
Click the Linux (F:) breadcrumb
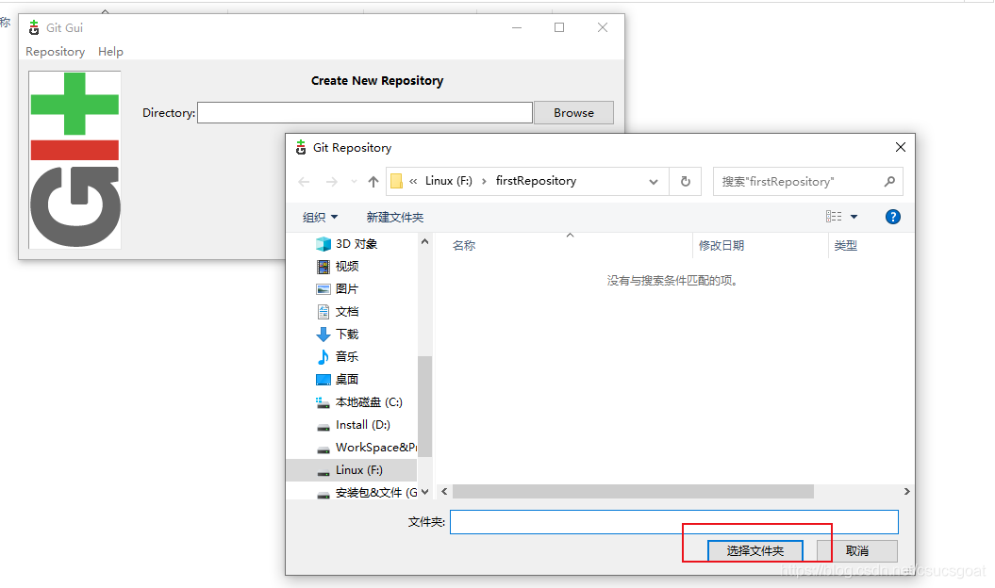coord(449,181)
